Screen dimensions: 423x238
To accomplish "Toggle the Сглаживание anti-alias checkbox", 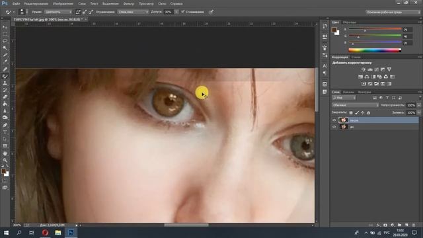I will [183, 12].
